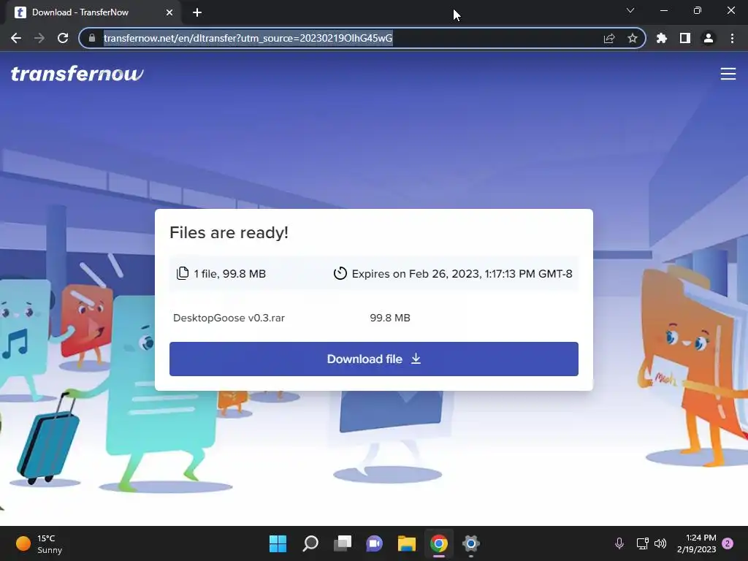Open the Chrome three-dot menu
This screenshot has height=561, width=748.
point(732,38)
